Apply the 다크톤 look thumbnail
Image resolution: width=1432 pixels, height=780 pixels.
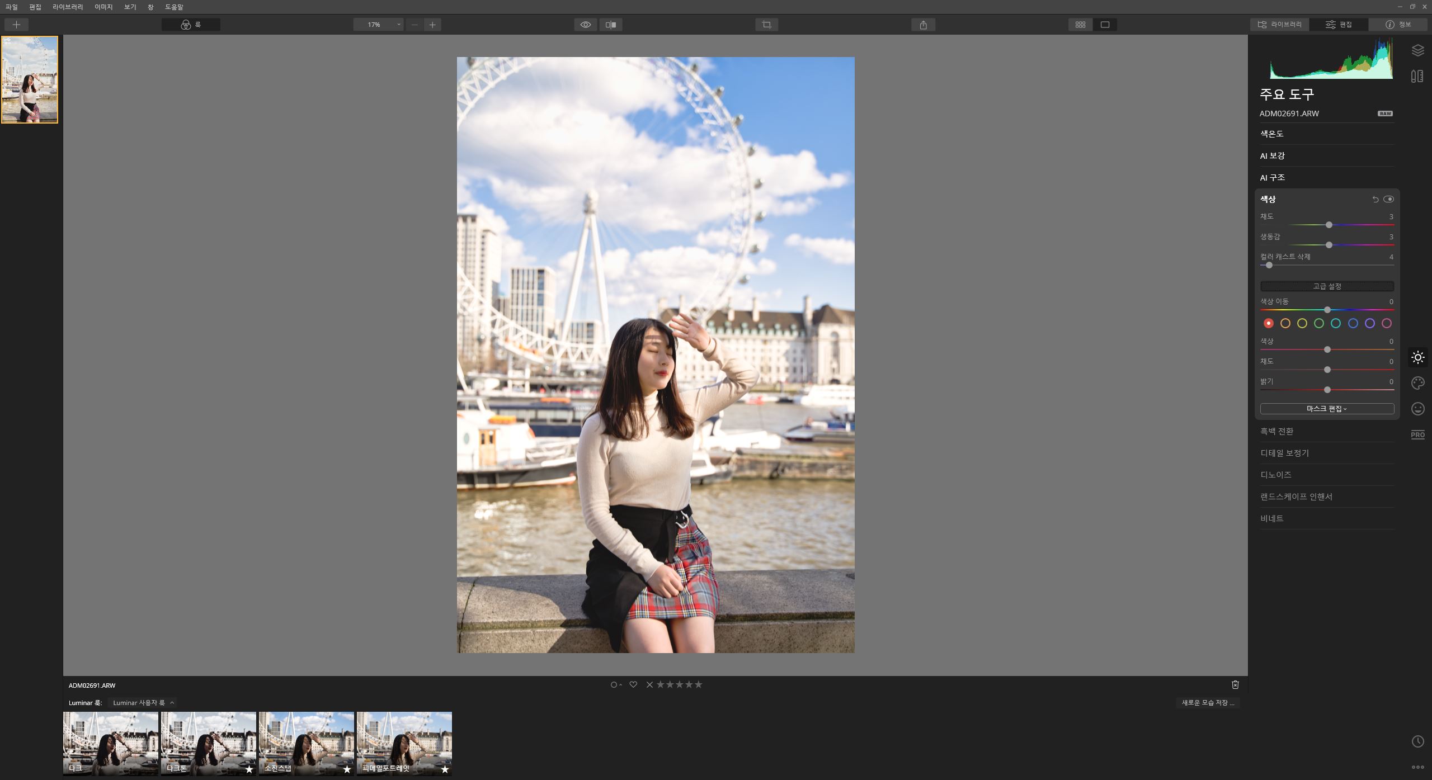pyautogui.click(x=208, y=743)
